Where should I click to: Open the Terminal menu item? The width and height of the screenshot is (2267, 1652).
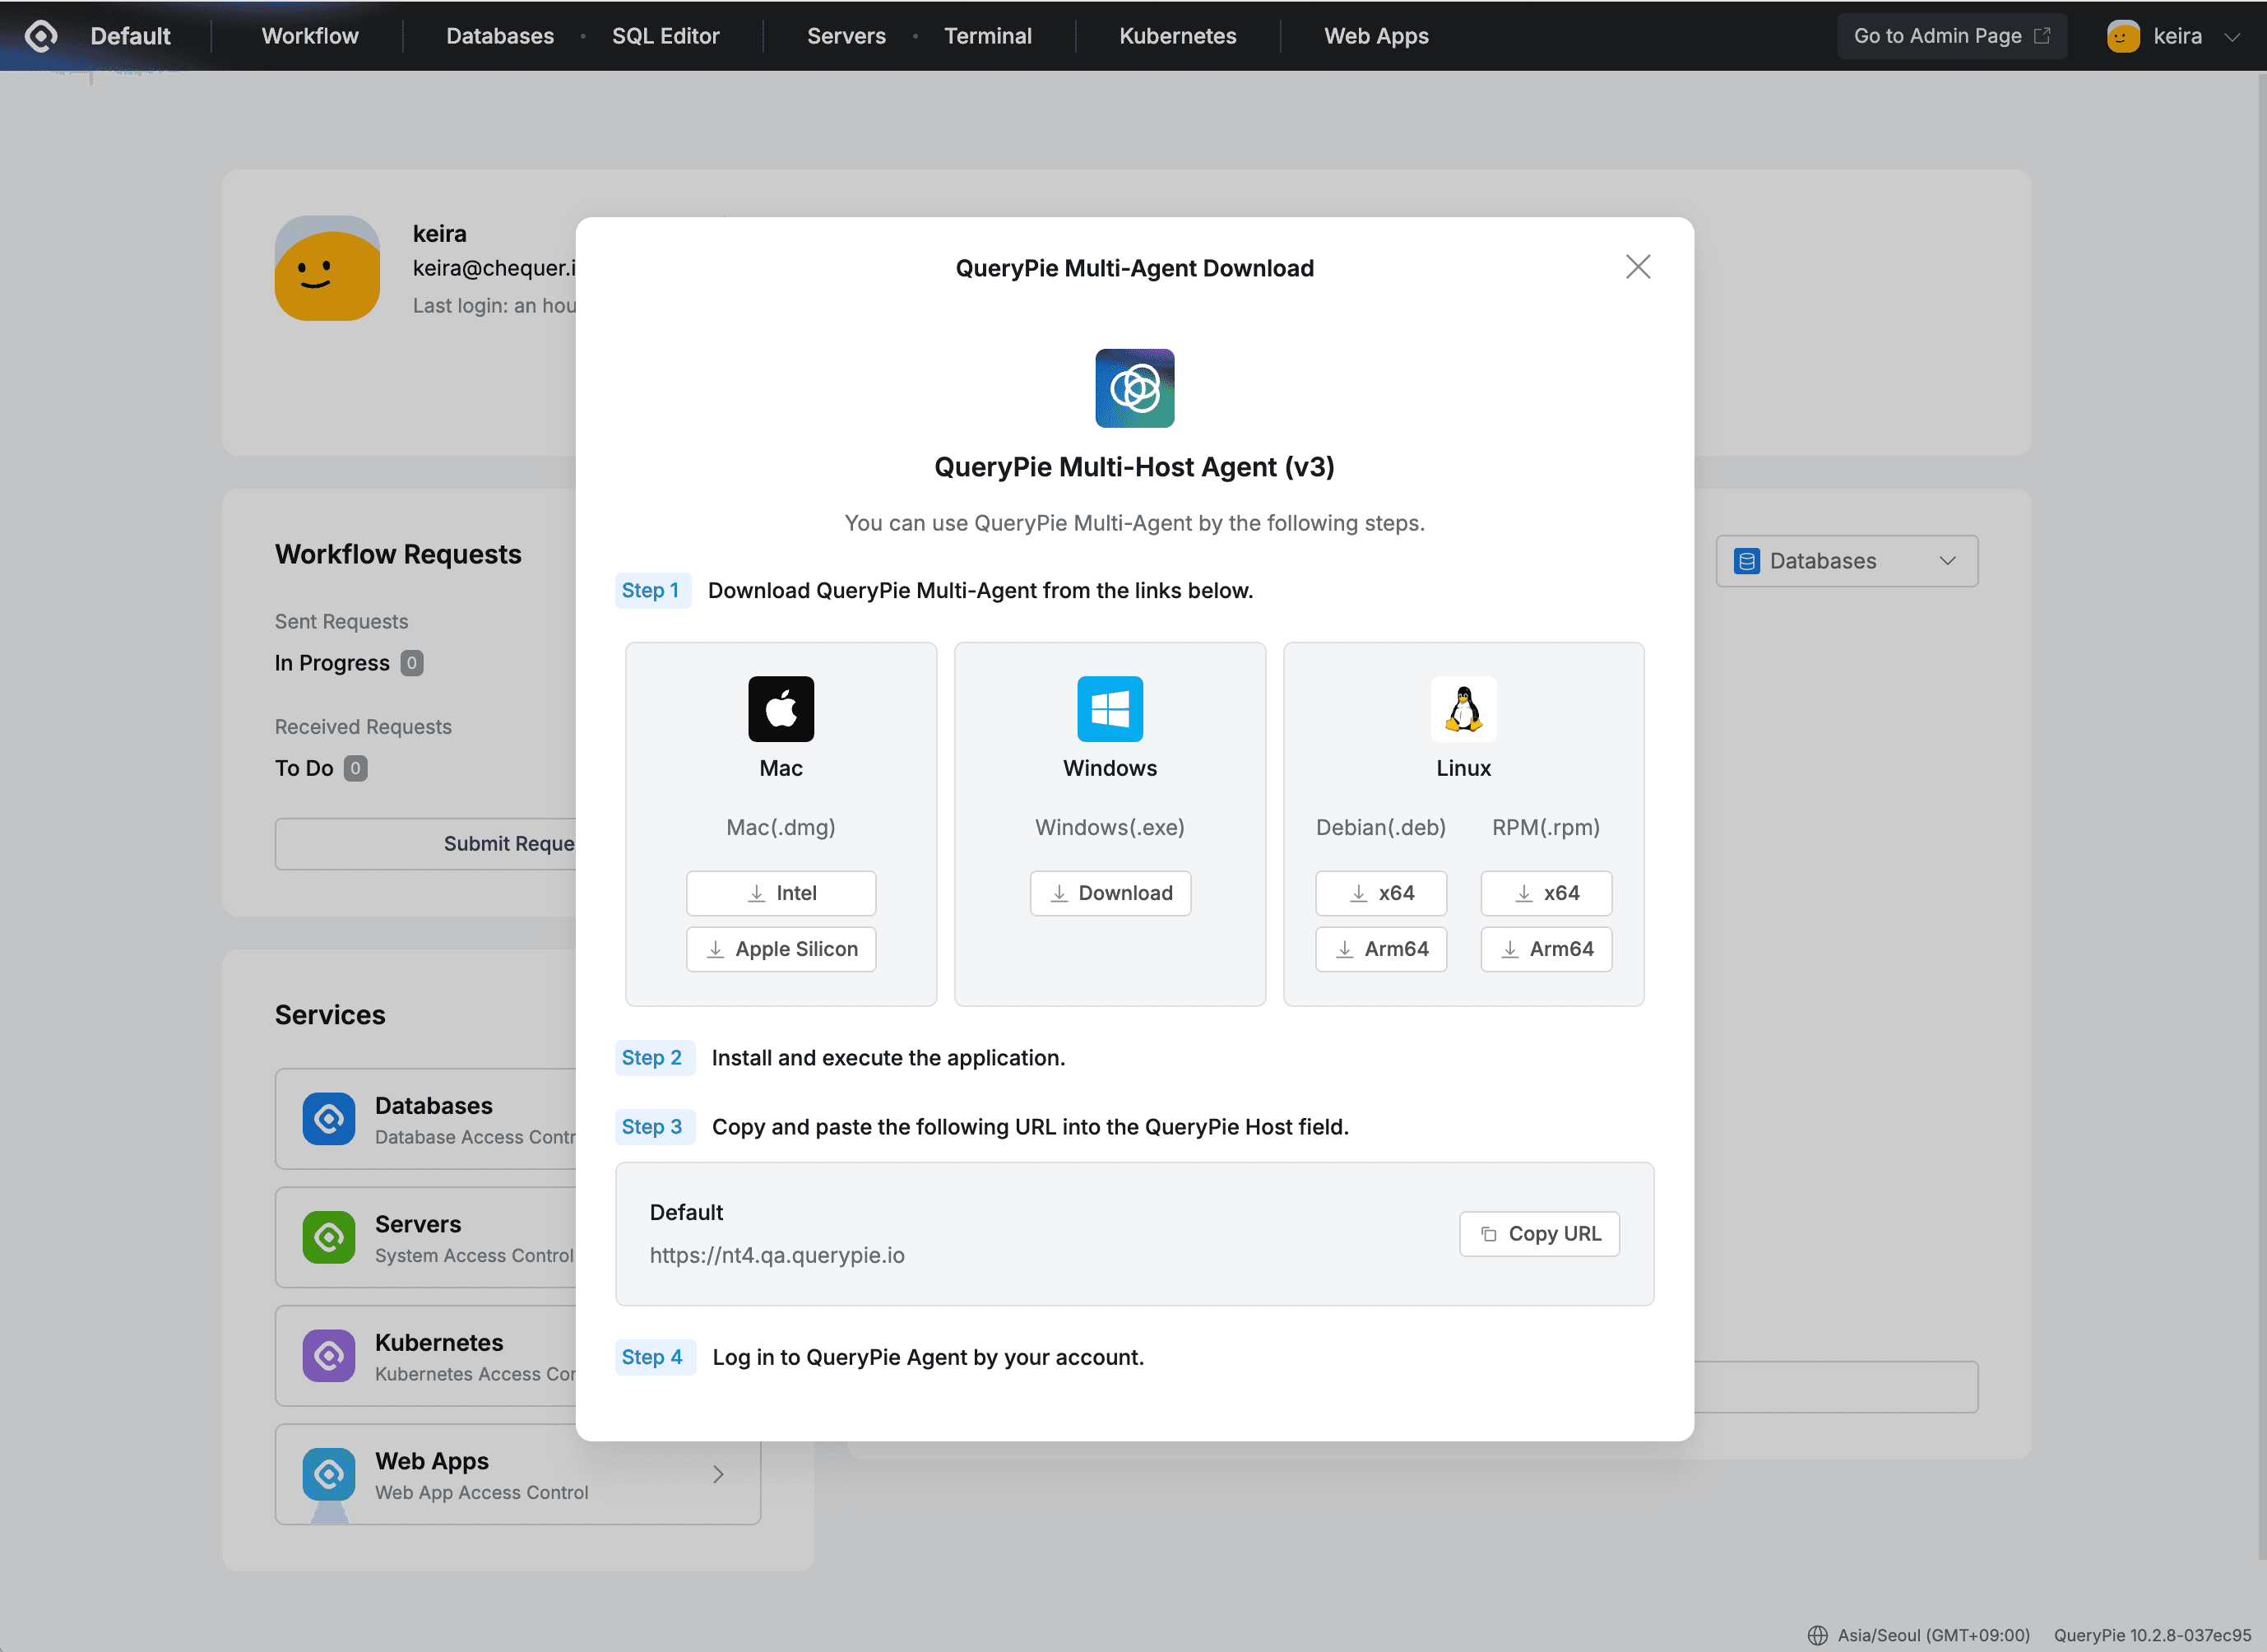click(x=988, y=36)
